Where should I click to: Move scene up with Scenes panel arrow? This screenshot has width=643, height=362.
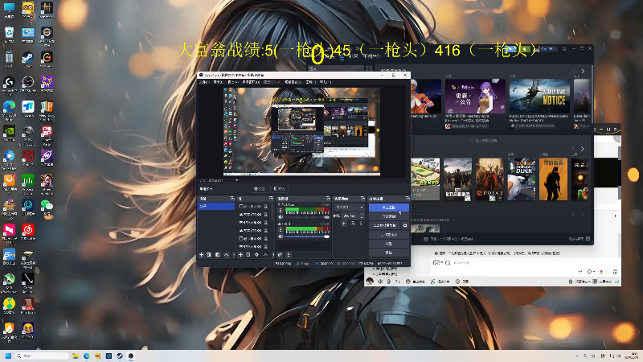point(227,255)
